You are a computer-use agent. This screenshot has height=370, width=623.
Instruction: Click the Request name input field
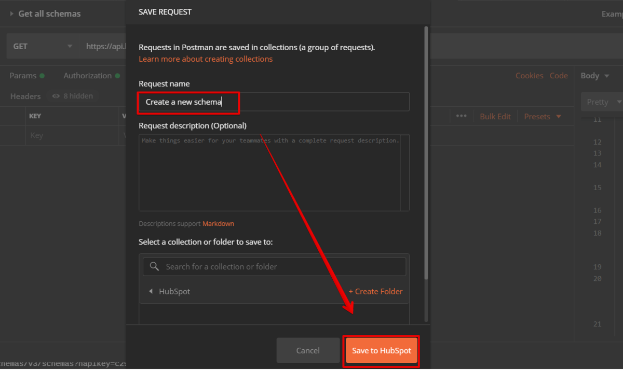click(x=274, y=102)
